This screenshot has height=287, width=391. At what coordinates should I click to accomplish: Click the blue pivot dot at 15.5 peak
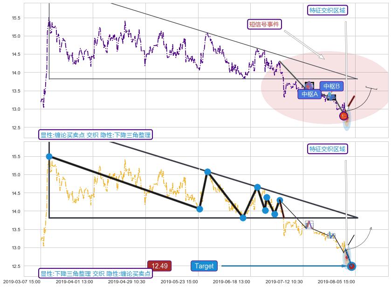tap(49, 157)
